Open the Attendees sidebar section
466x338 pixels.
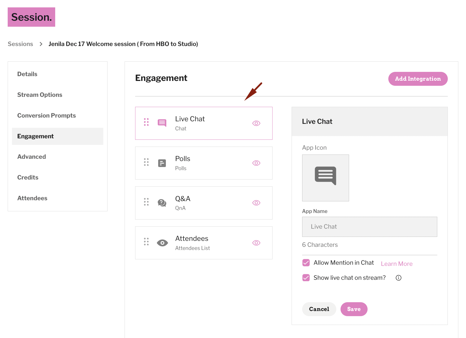[x=32, y=198]
